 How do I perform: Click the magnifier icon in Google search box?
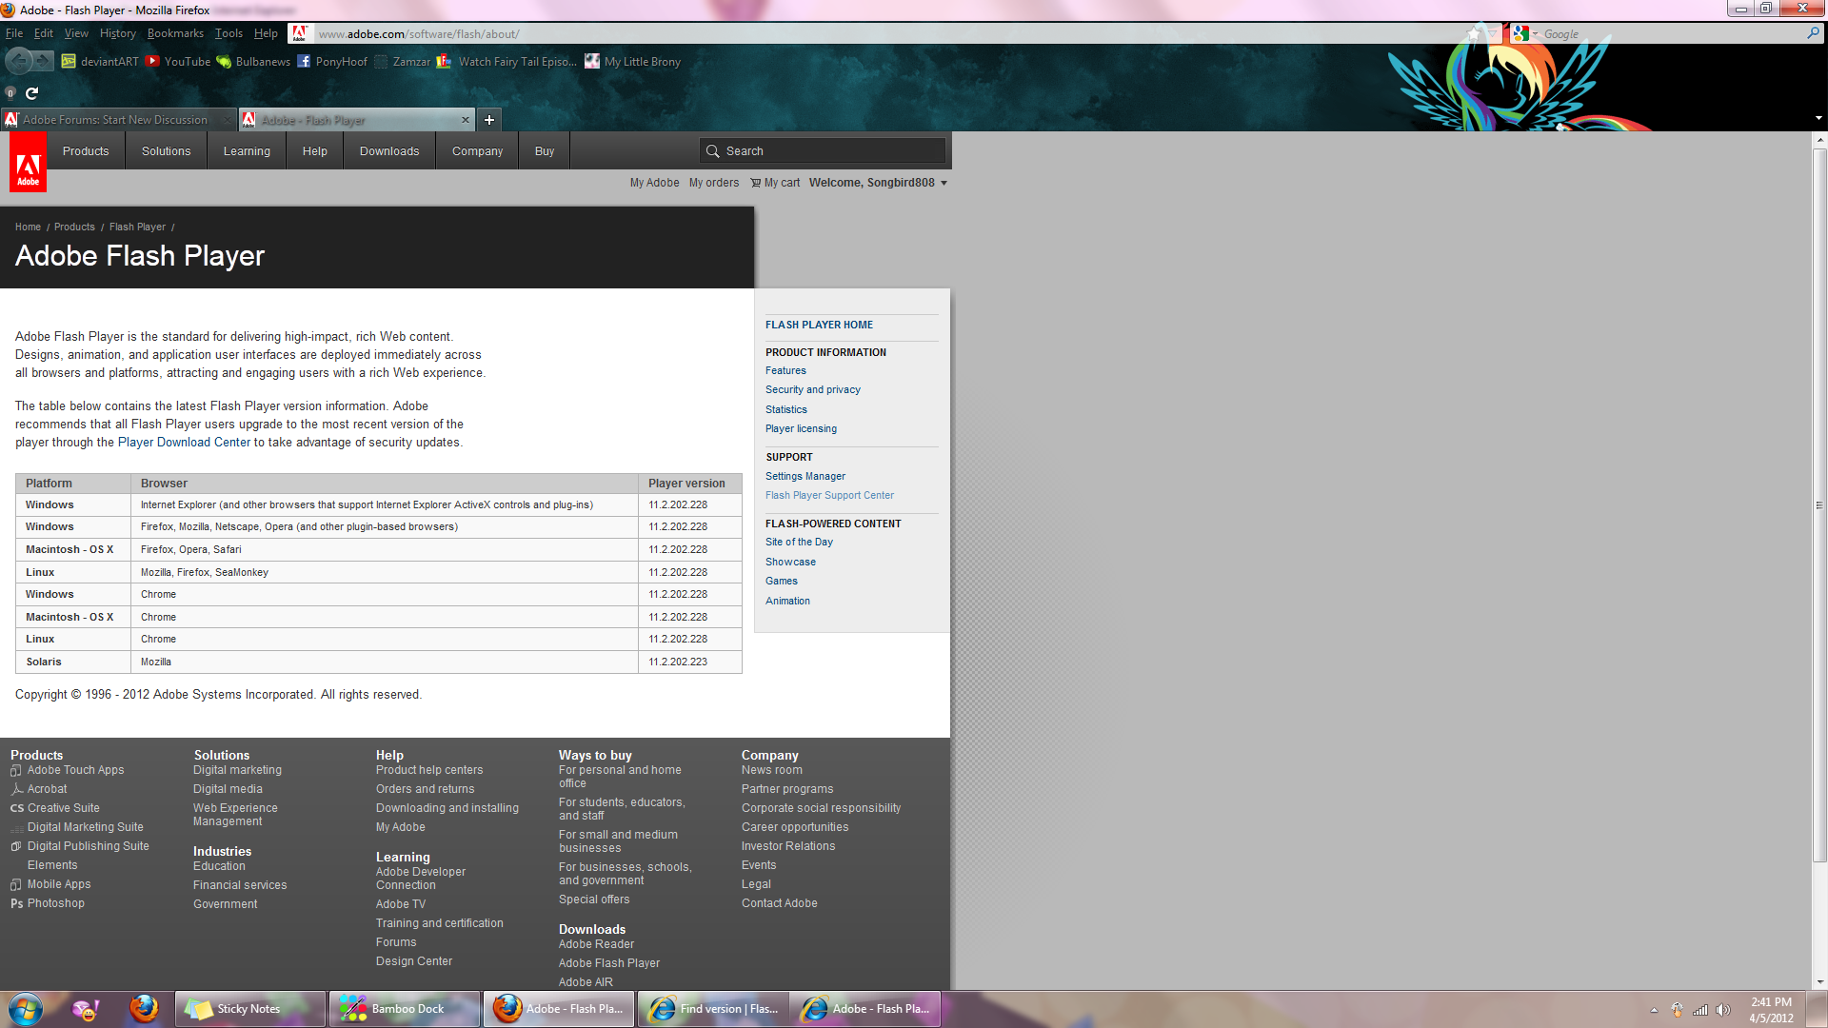point(1813,33)
